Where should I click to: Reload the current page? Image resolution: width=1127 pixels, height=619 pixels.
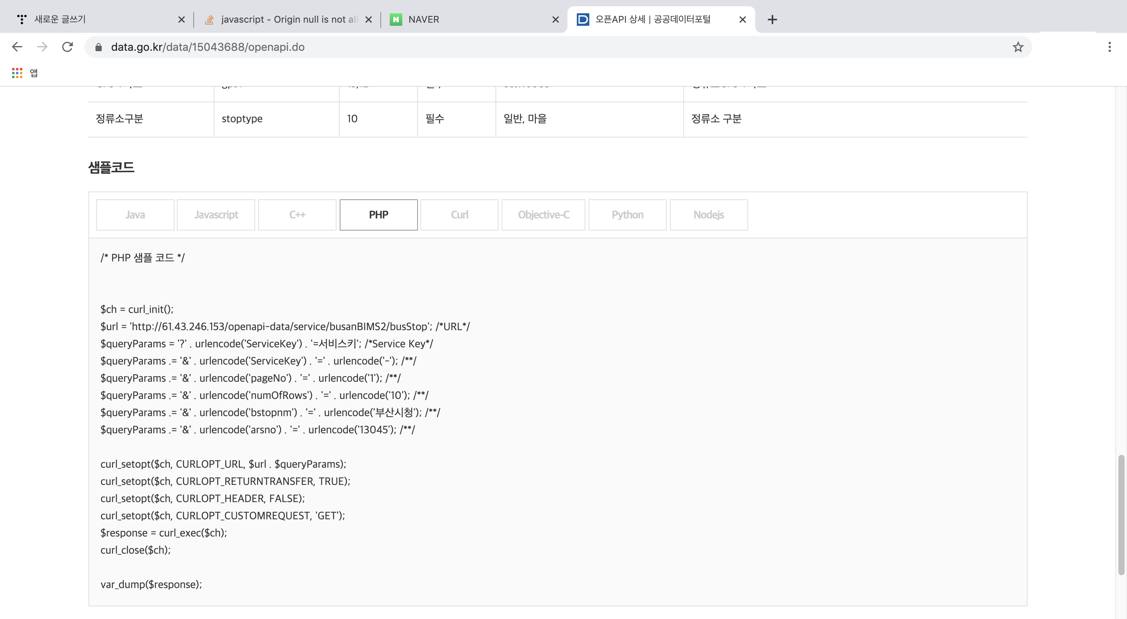(x=67, y=47)
